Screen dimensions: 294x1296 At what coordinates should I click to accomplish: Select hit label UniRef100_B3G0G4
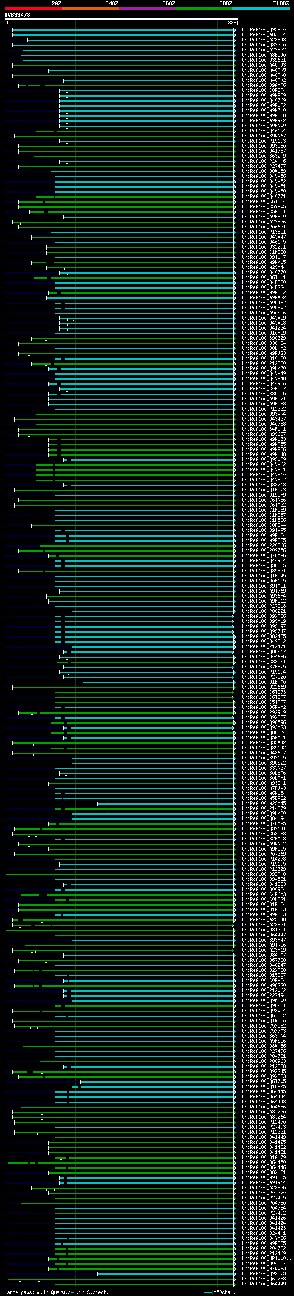(264, 343)
